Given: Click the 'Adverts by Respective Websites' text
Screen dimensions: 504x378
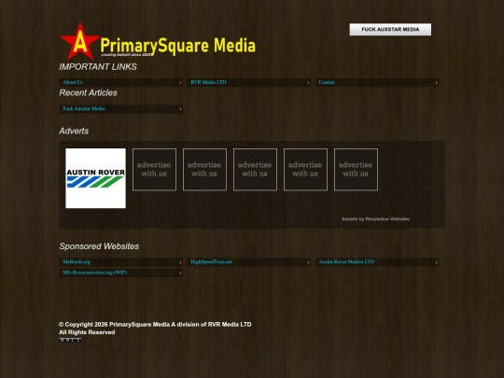Looking at the screenshot, I should click(375, 219).
